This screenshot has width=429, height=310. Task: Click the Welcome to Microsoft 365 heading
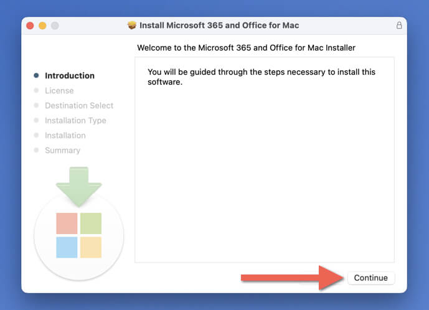[x=246, y=47]
